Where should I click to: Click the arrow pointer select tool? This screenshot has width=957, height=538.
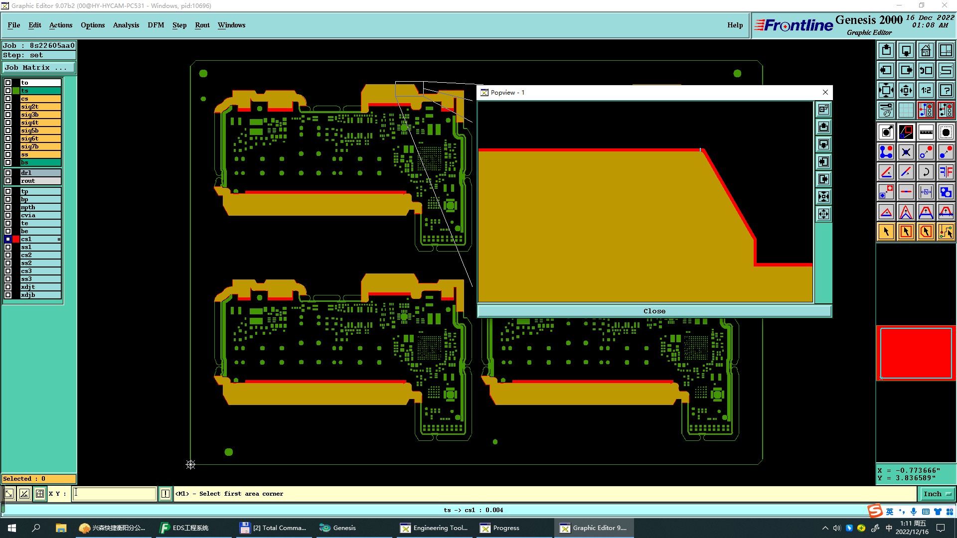click(x=886, y=232)
